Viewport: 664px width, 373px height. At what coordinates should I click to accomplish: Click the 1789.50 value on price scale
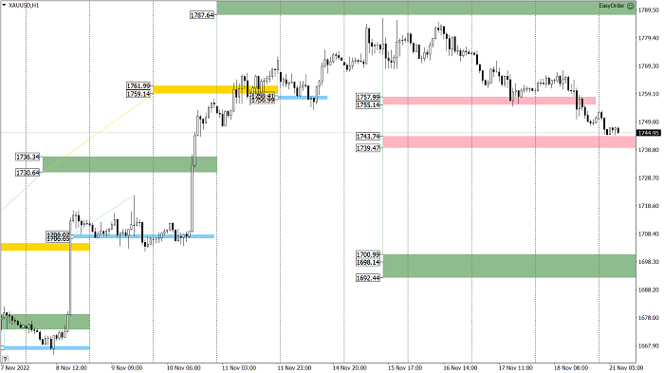pos(648,10)
